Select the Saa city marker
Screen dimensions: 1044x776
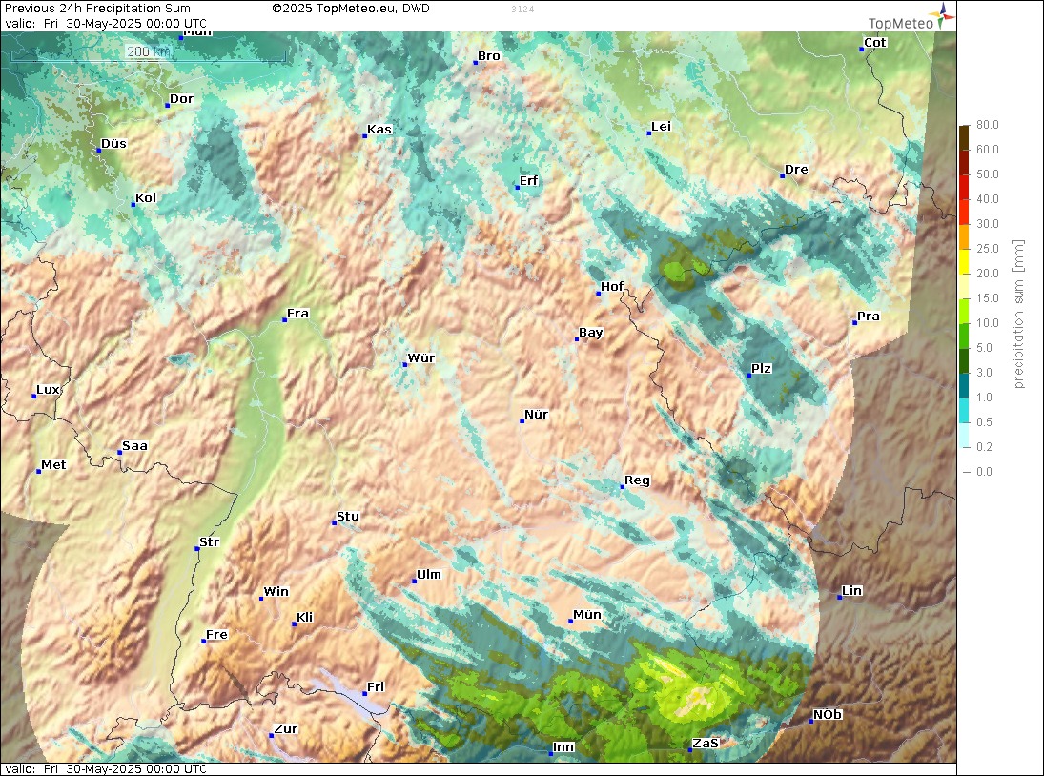click(119, 453)
